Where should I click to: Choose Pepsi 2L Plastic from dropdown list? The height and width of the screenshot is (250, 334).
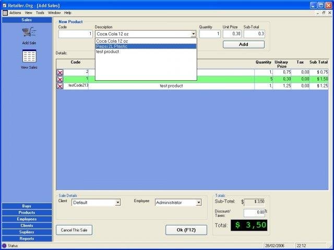coord(146,46)
